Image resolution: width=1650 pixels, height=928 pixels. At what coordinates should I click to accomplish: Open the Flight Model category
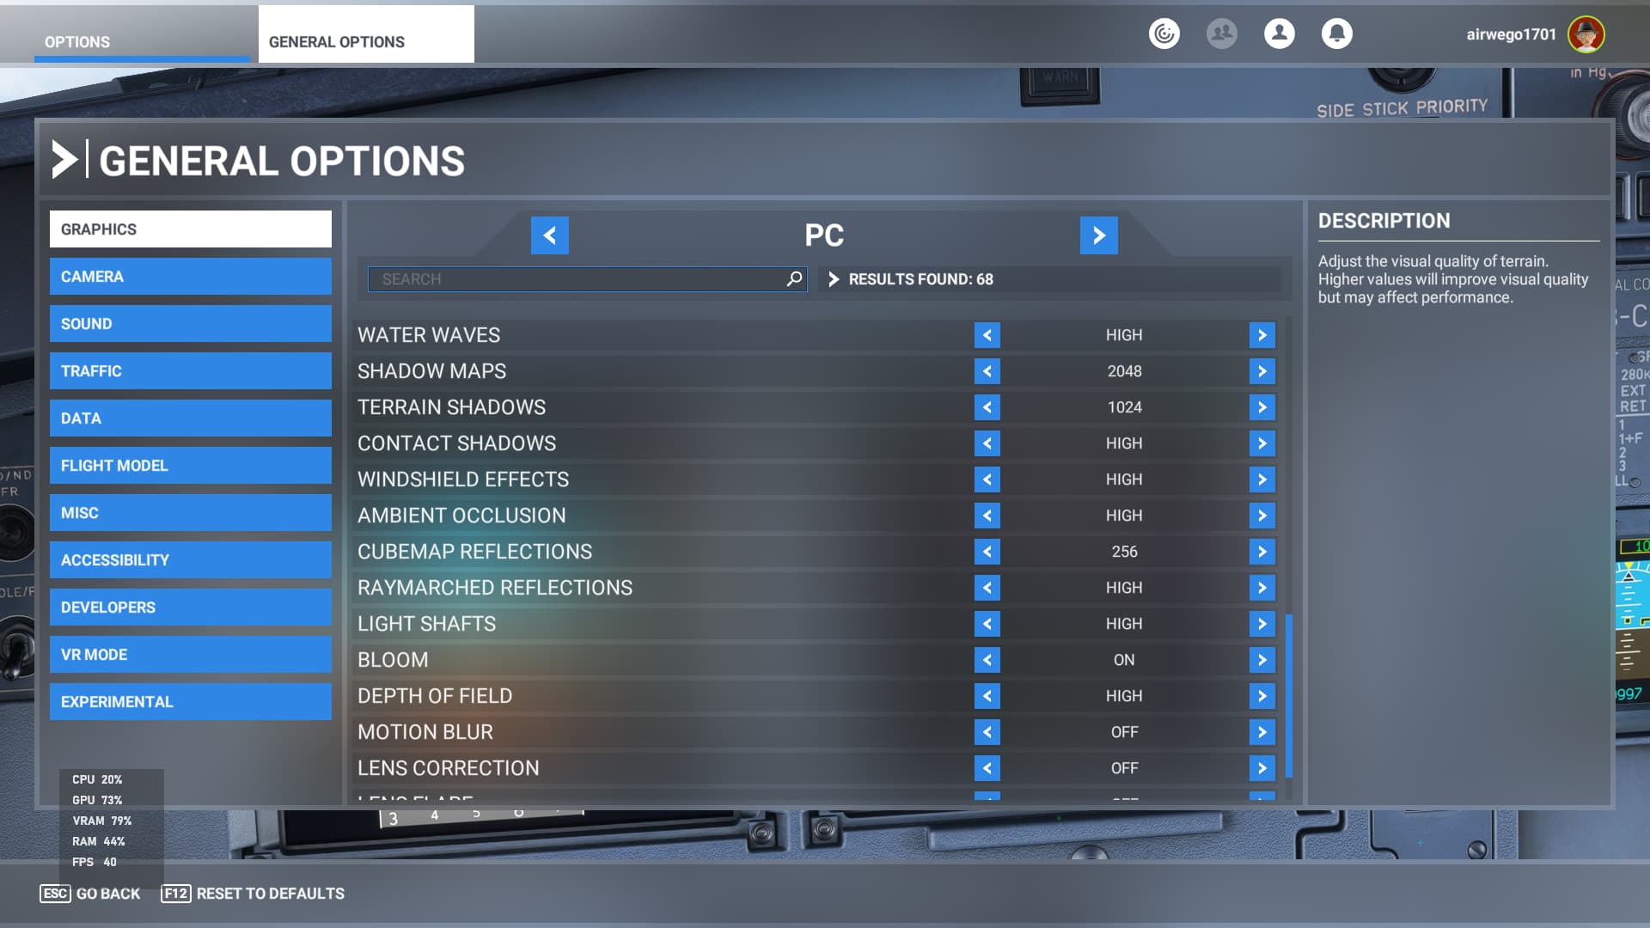pos(191,466)
